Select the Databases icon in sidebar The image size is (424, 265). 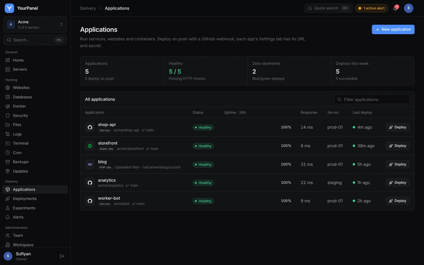click(x=8, y=97)
